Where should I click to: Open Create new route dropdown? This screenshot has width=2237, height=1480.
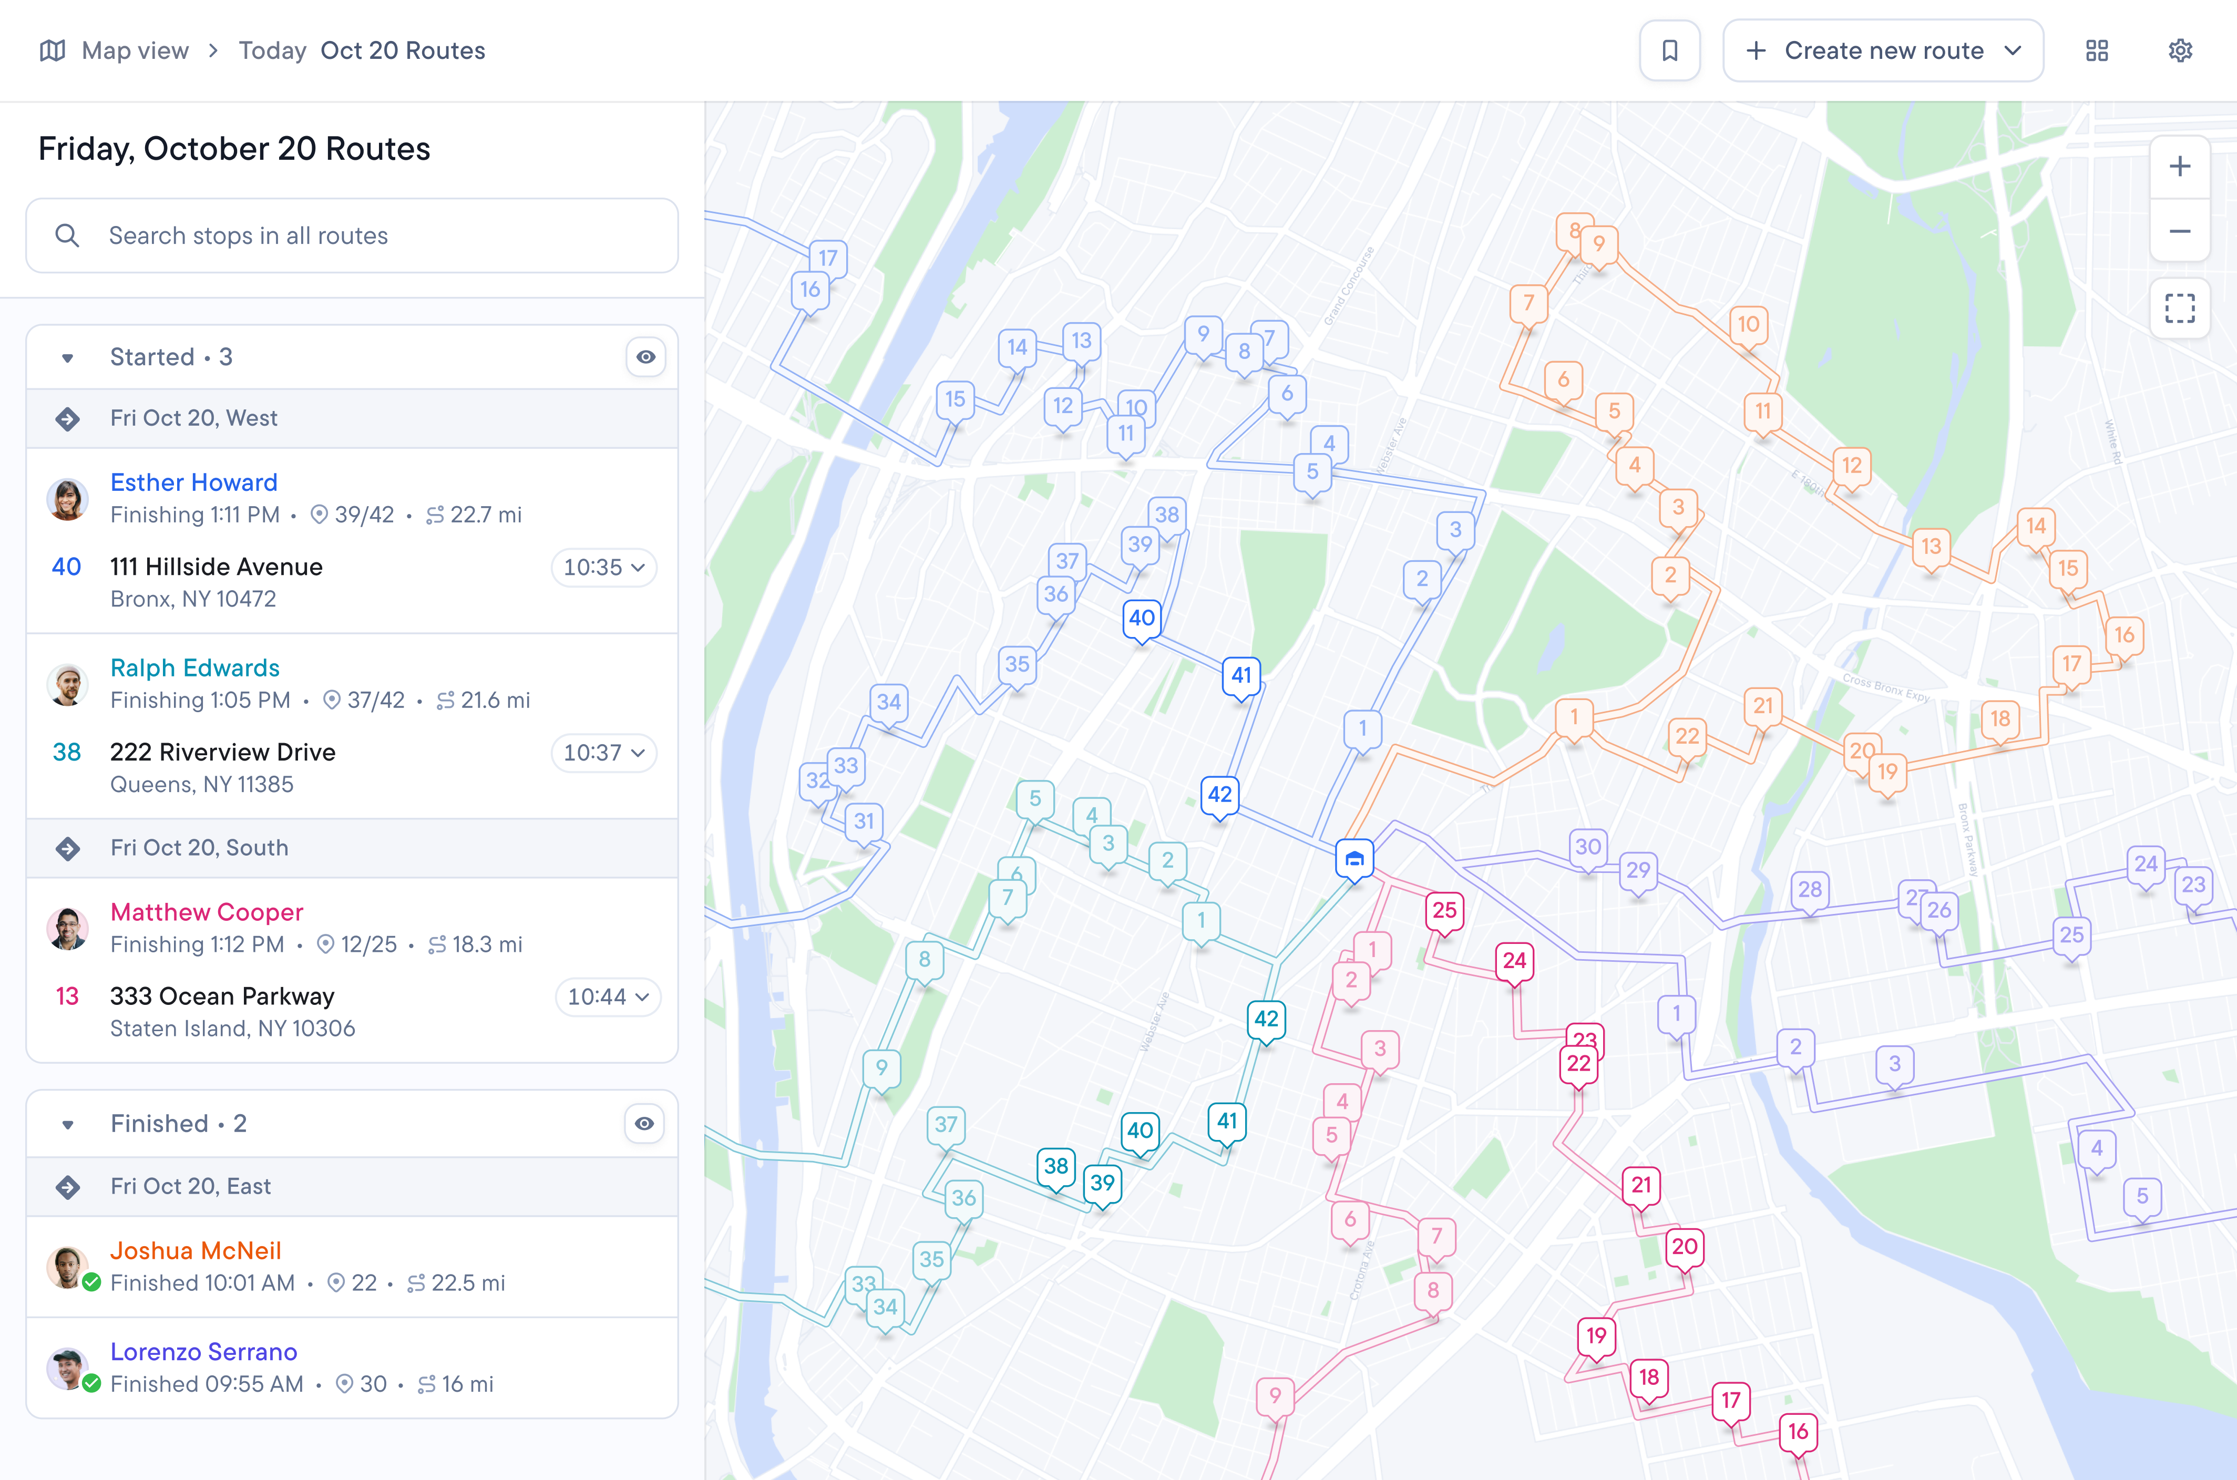tap(1882, 51)
